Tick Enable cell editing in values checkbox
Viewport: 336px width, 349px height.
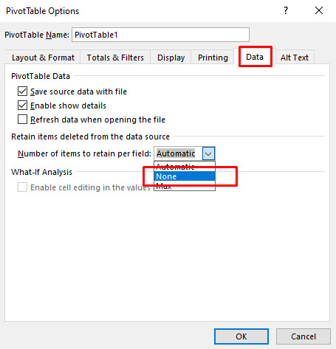point(22,187)
